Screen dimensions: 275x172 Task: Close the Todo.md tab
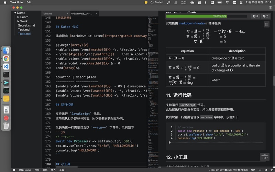67,14
